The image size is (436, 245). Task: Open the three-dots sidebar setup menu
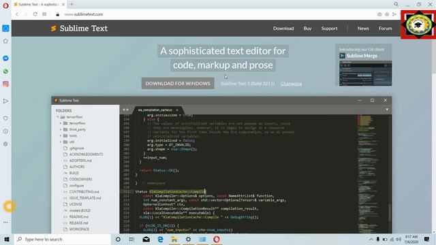pyautogui.click(x=5, y=223)
